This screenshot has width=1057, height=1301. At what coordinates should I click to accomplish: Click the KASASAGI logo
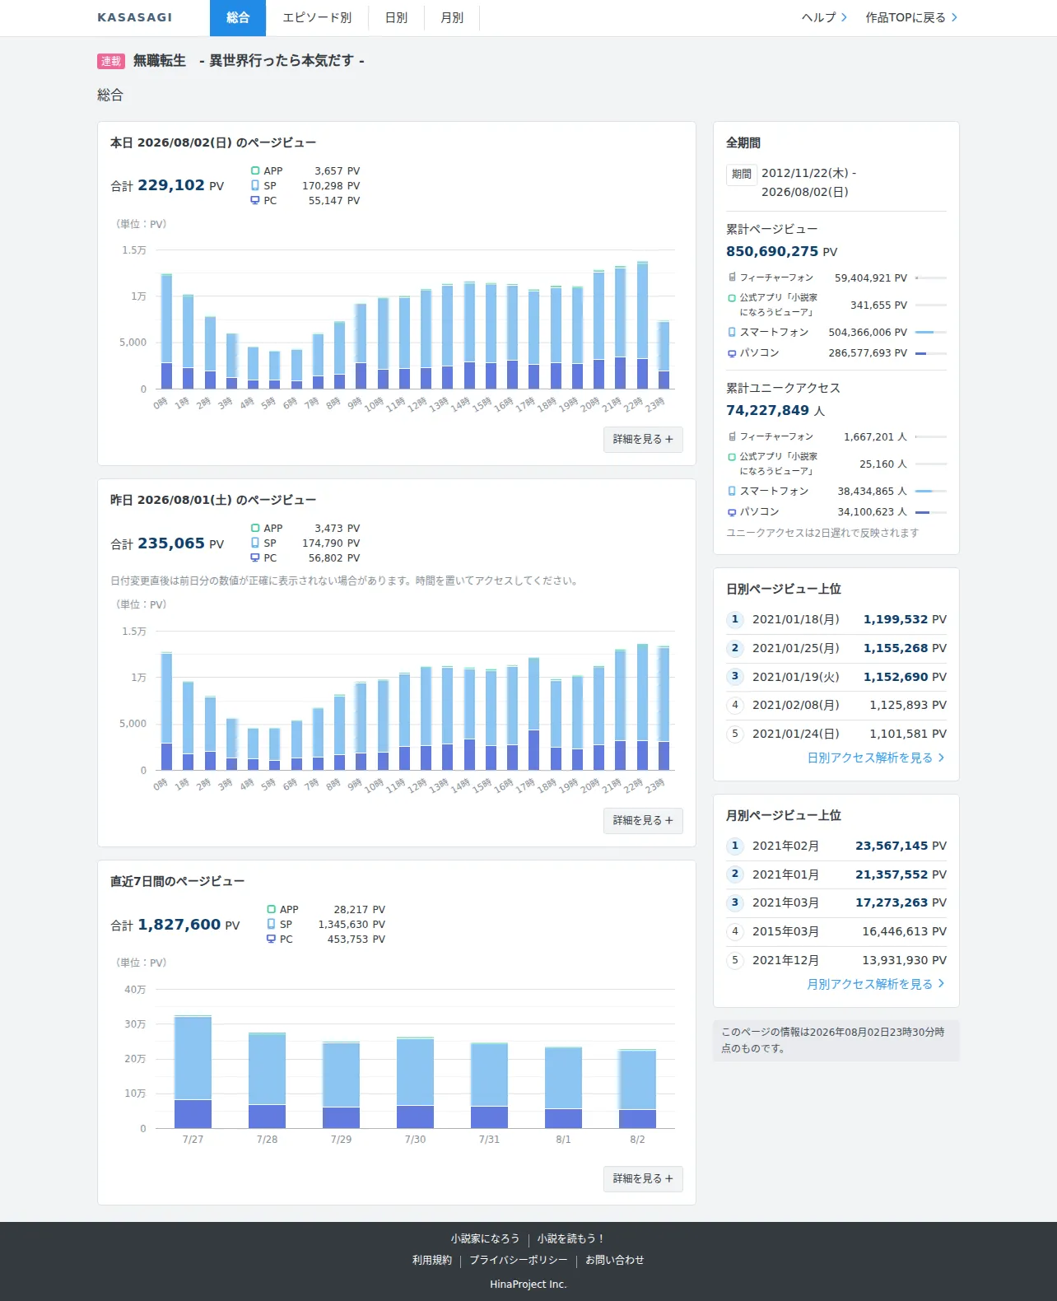(x=135, y=17)
